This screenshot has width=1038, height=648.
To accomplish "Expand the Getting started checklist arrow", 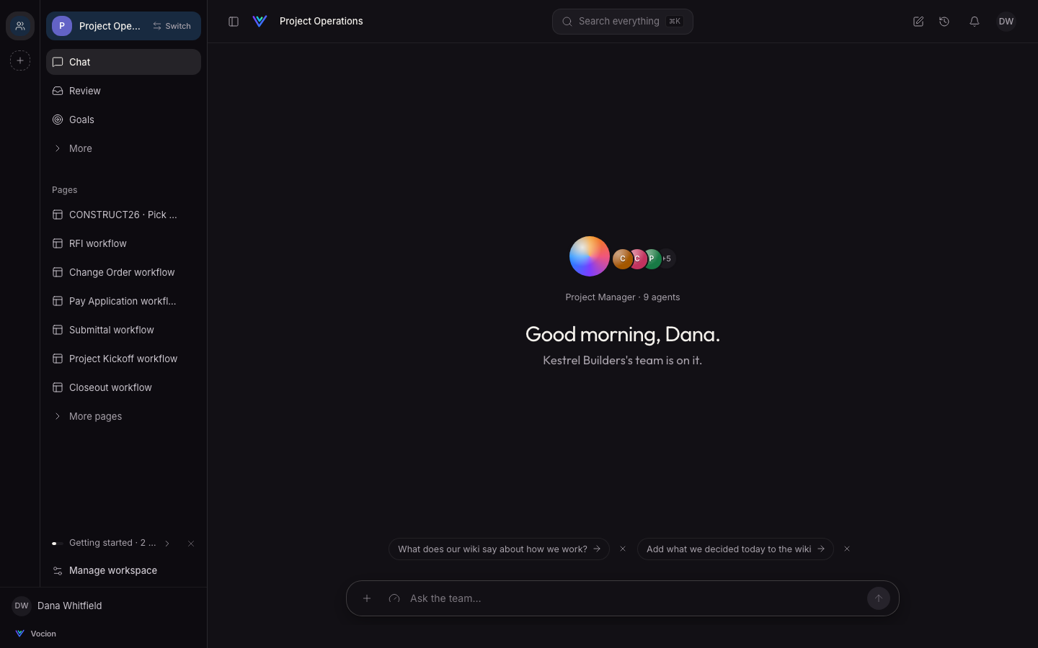I will pyautogui.click(x=167, y=544).
